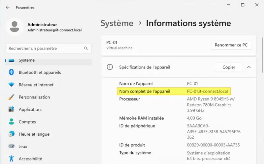Click the Personnalisation paintbrush icon
264x164 pixels.
click(11, 97)
